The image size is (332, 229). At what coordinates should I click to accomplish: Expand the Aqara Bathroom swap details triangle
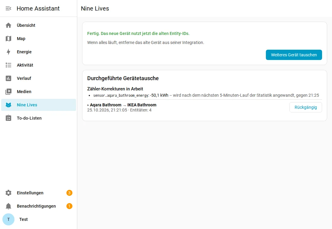point(88,105)
